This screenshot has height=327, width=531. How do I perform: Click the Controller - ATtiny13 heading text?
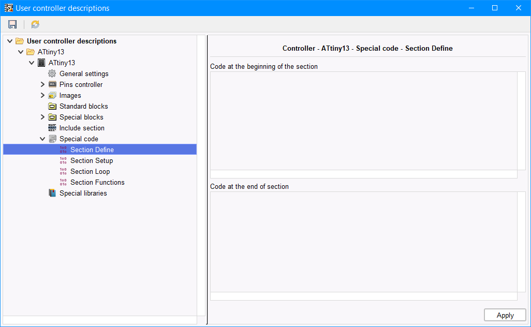coord(367,49)
